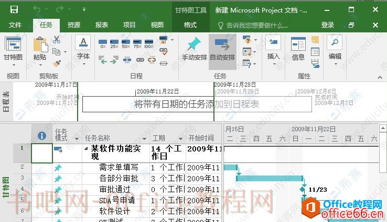Click the 插入 insert task icon

pyautogui.click(x=273, y=43)
